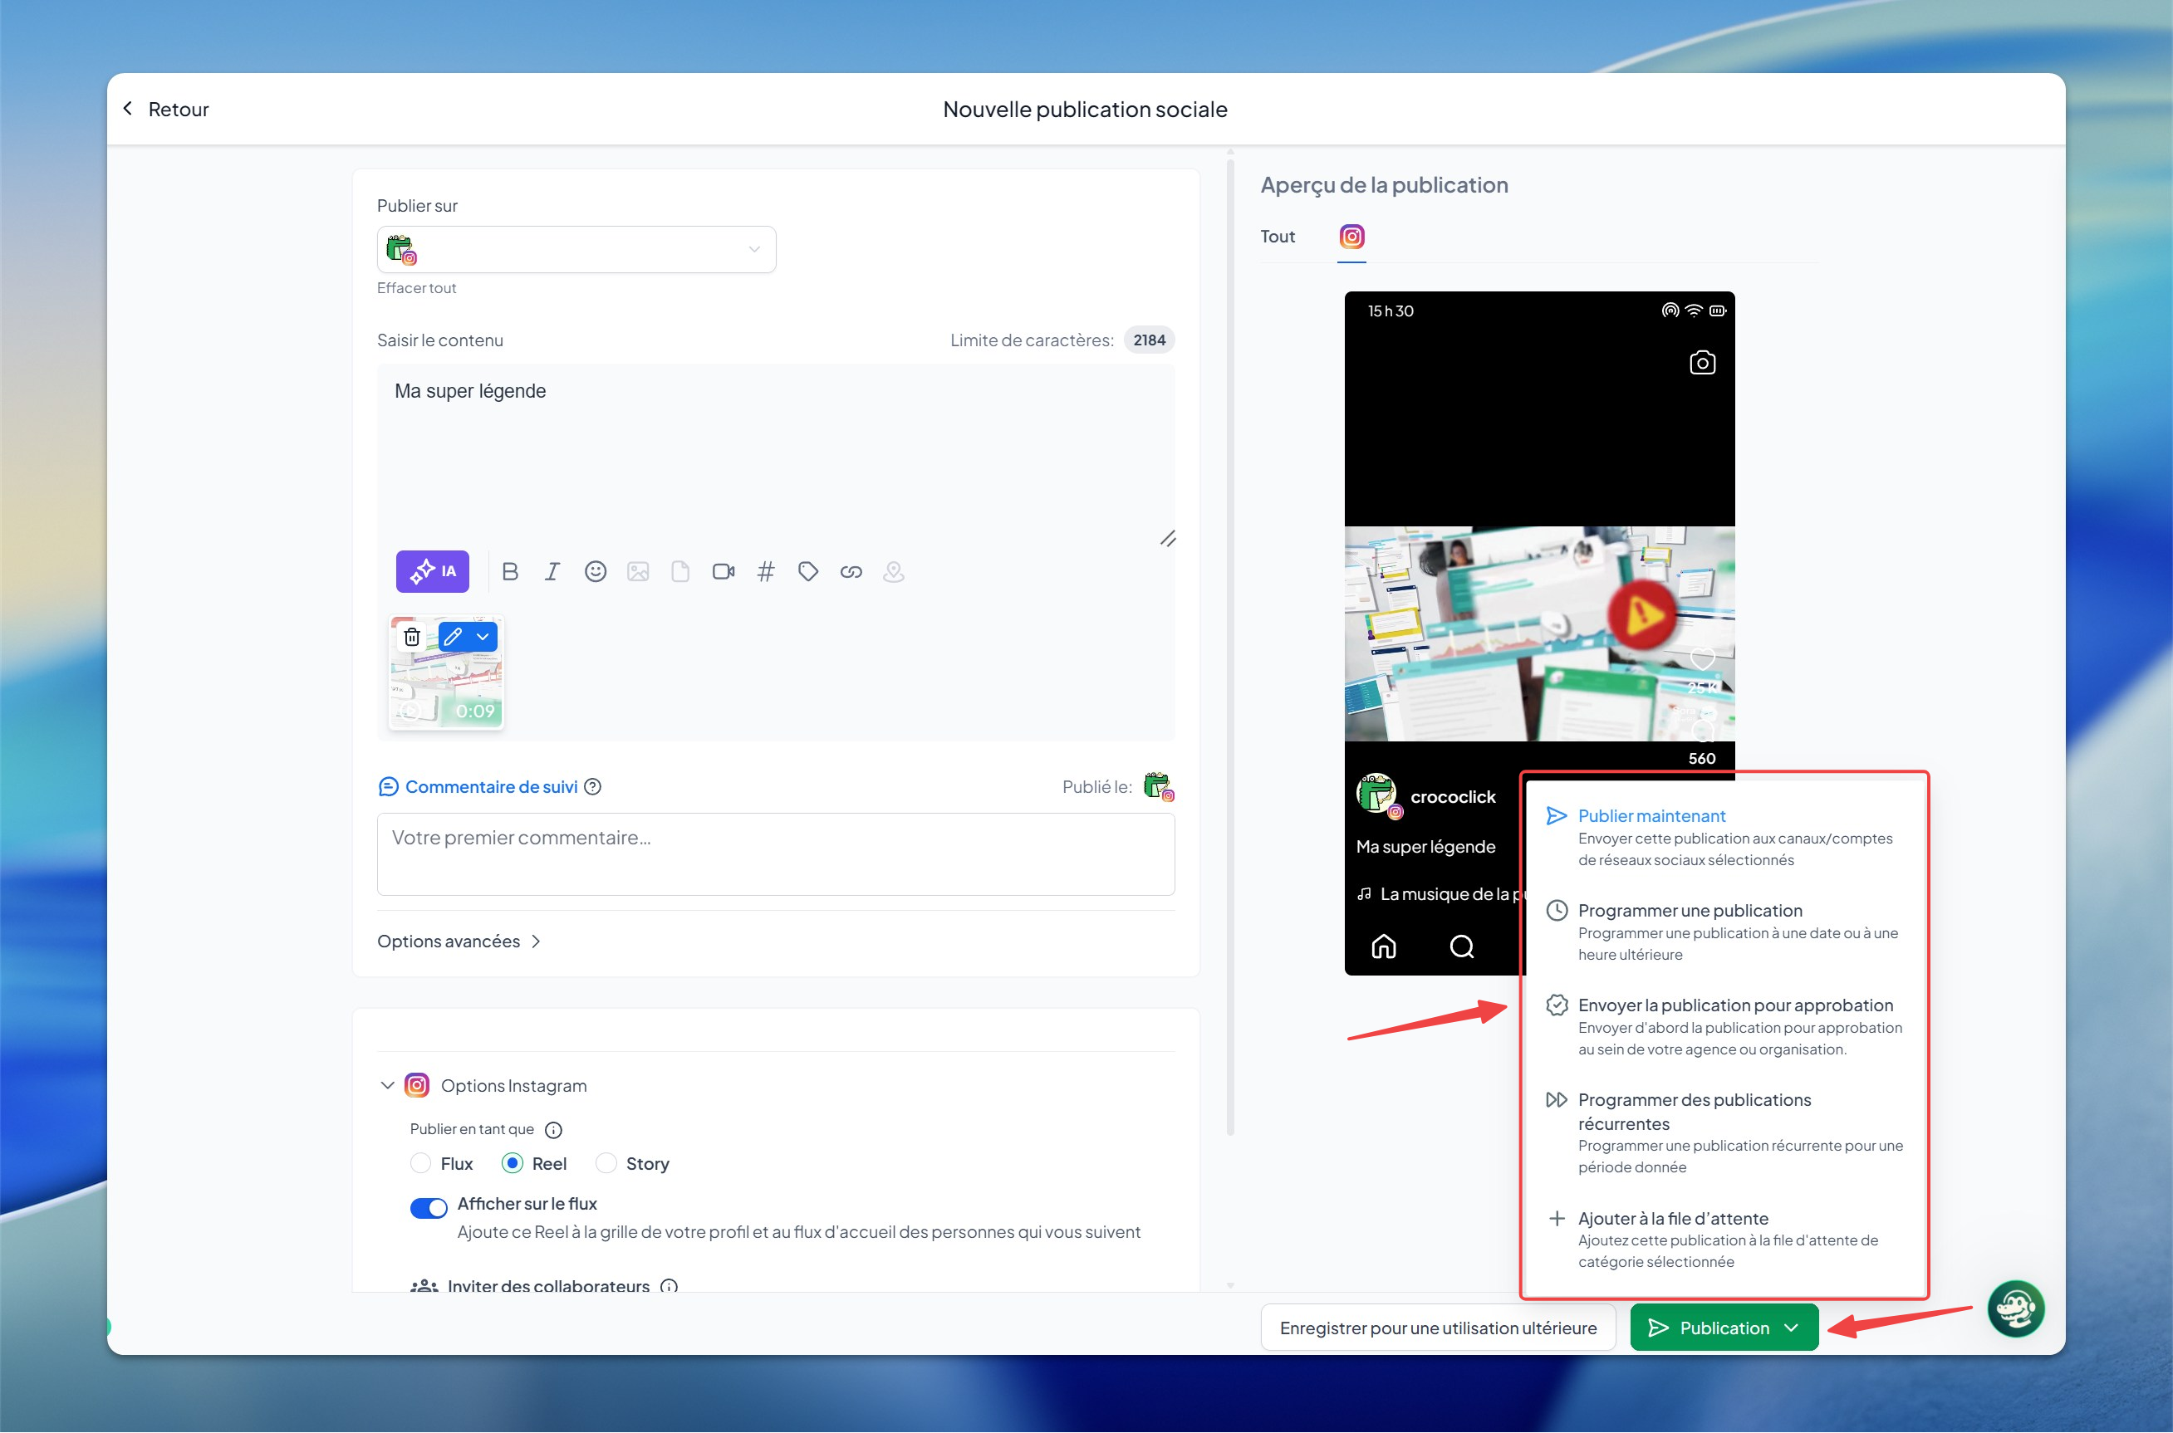Screen dimensions: 2173x1433
Task: Choose Programmer des publications récurrentes option
Action: click(1726, 1132)
